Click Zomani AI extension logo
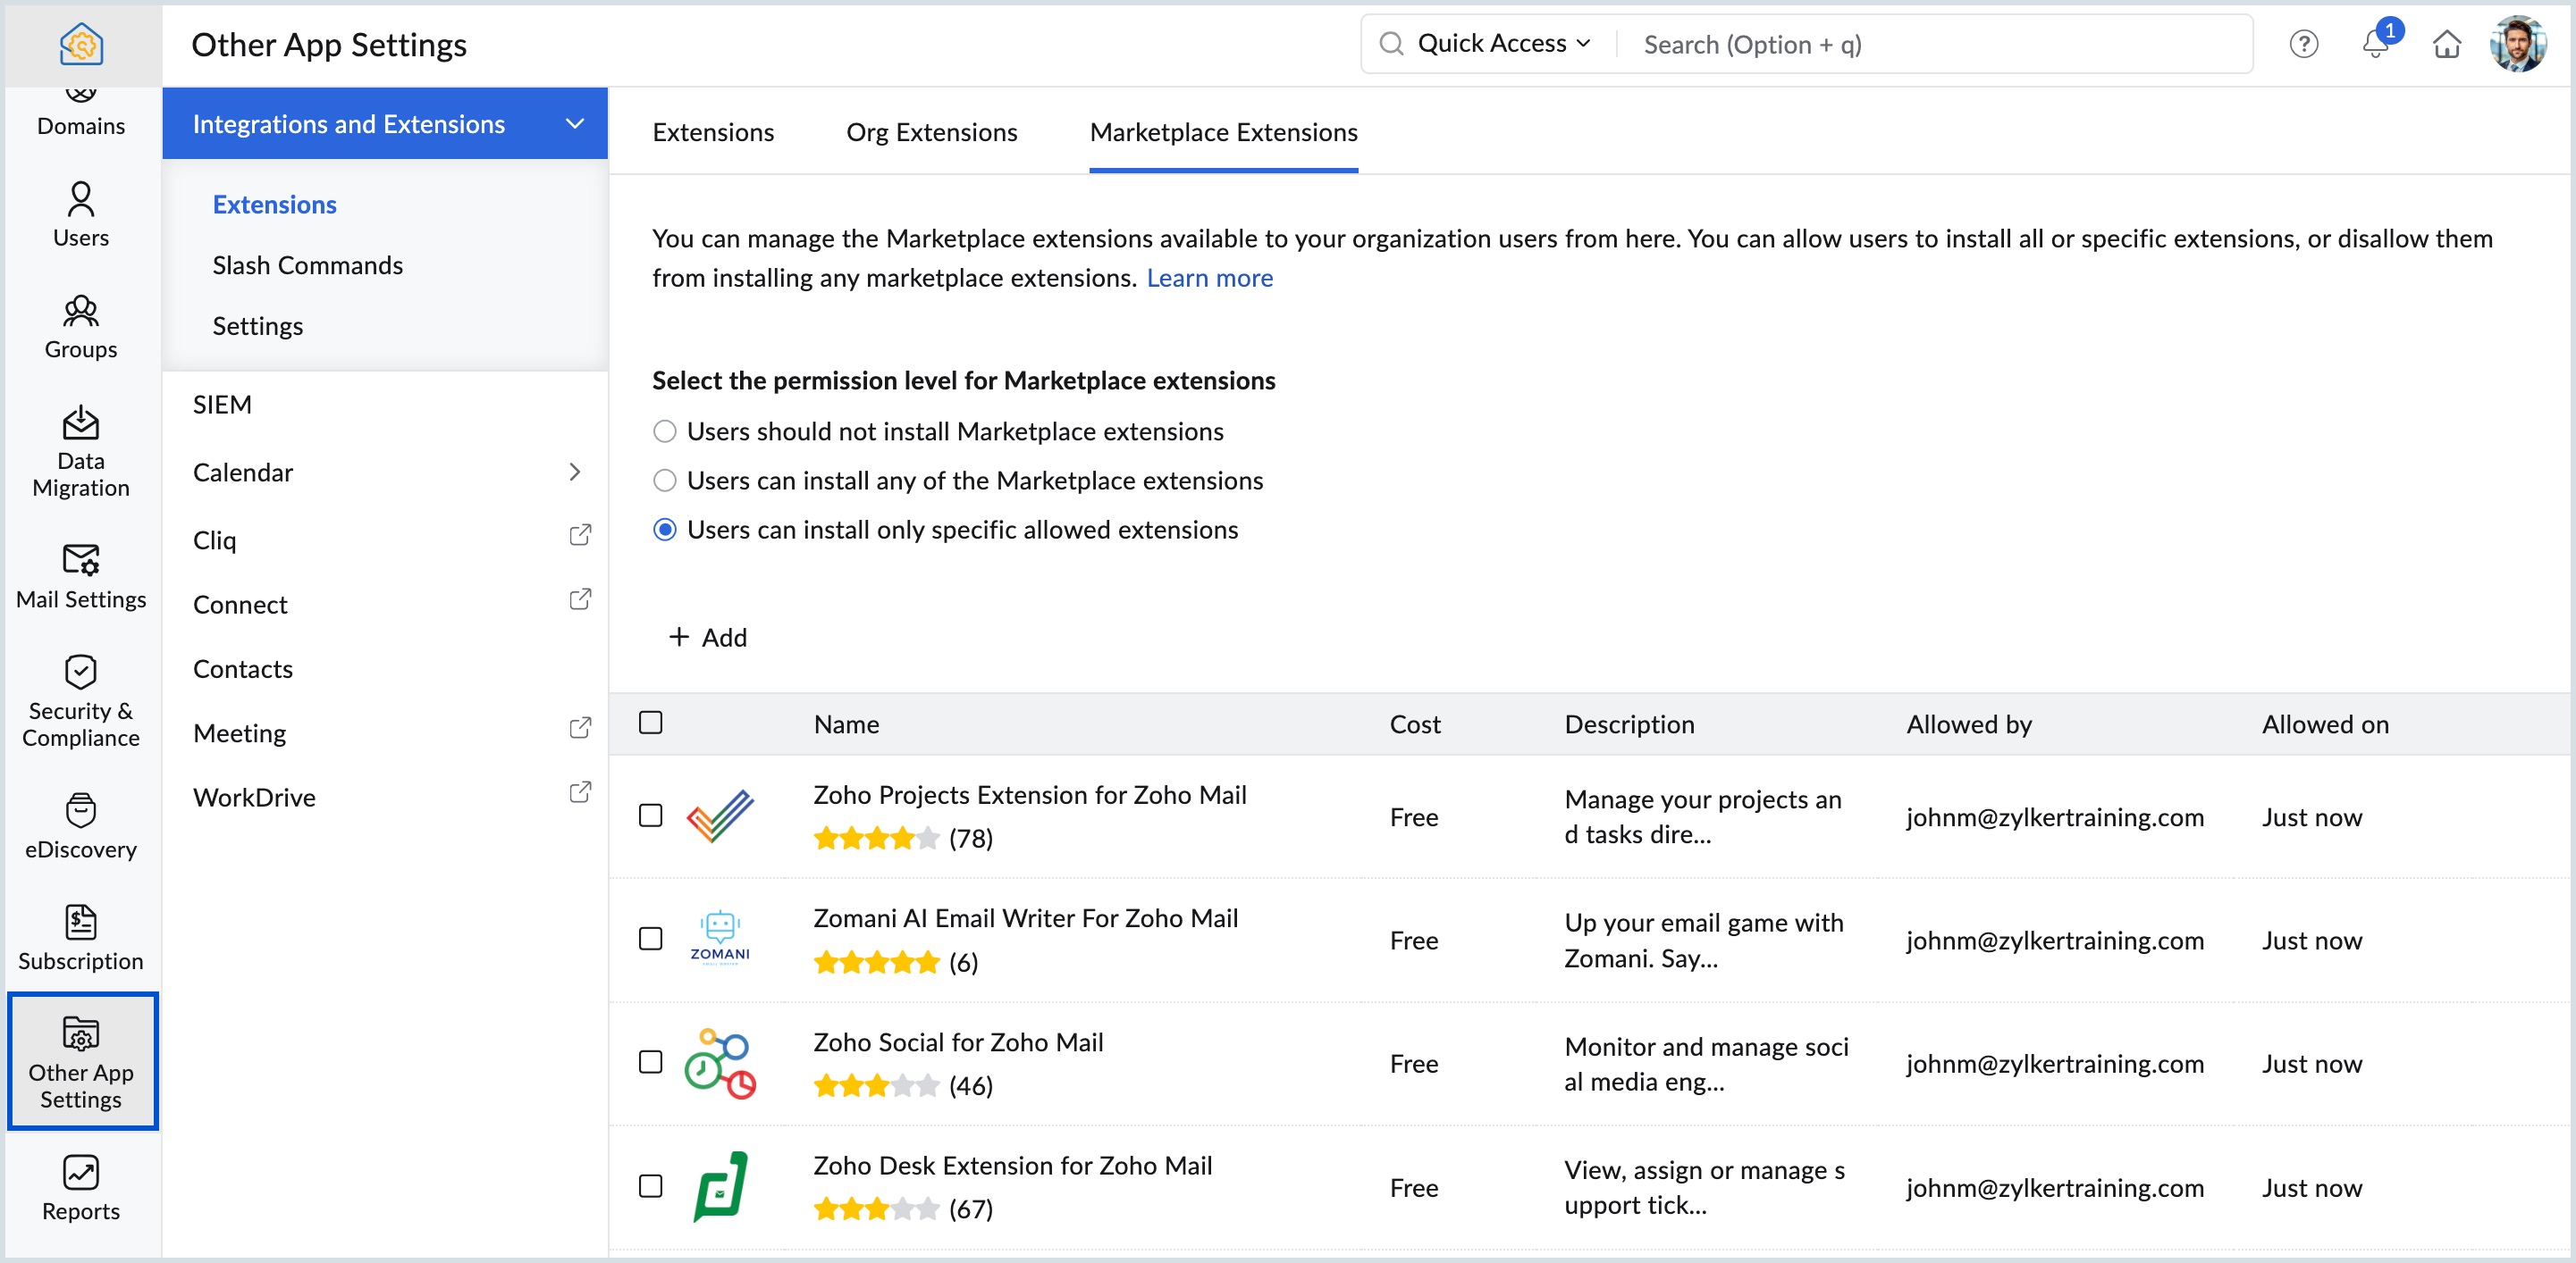The height and width of the screenshot is (1263, 2576). [x=720, y=938]
